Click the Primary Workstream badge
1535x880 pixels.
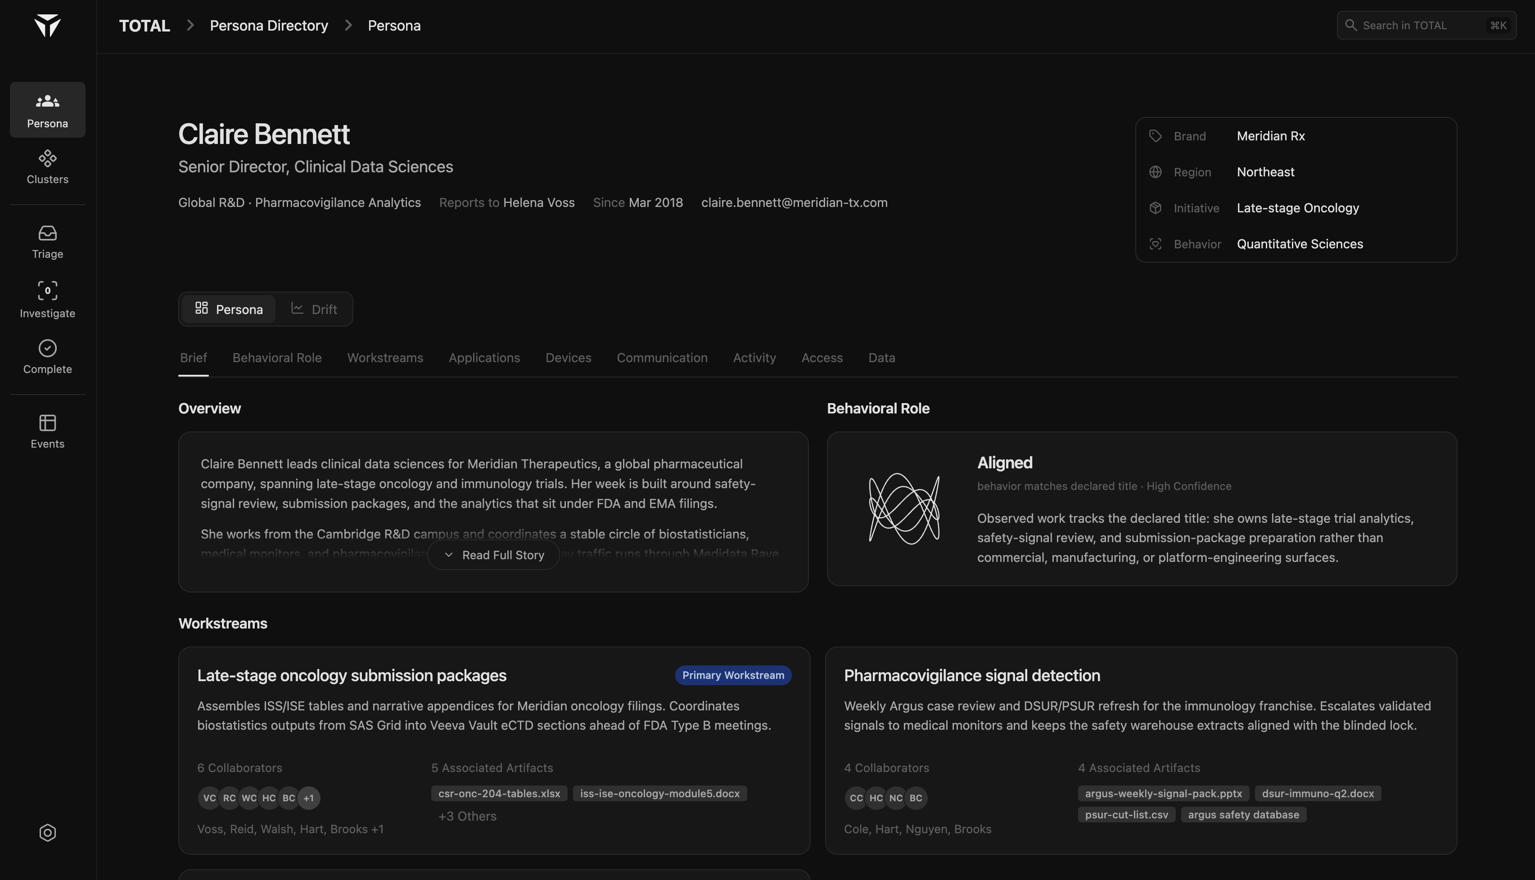coord(733,675)
